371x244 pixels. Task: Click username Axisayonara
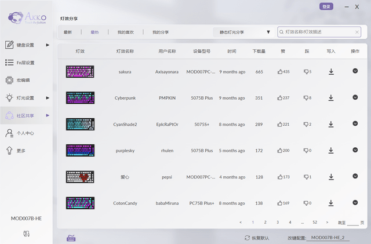167,72
